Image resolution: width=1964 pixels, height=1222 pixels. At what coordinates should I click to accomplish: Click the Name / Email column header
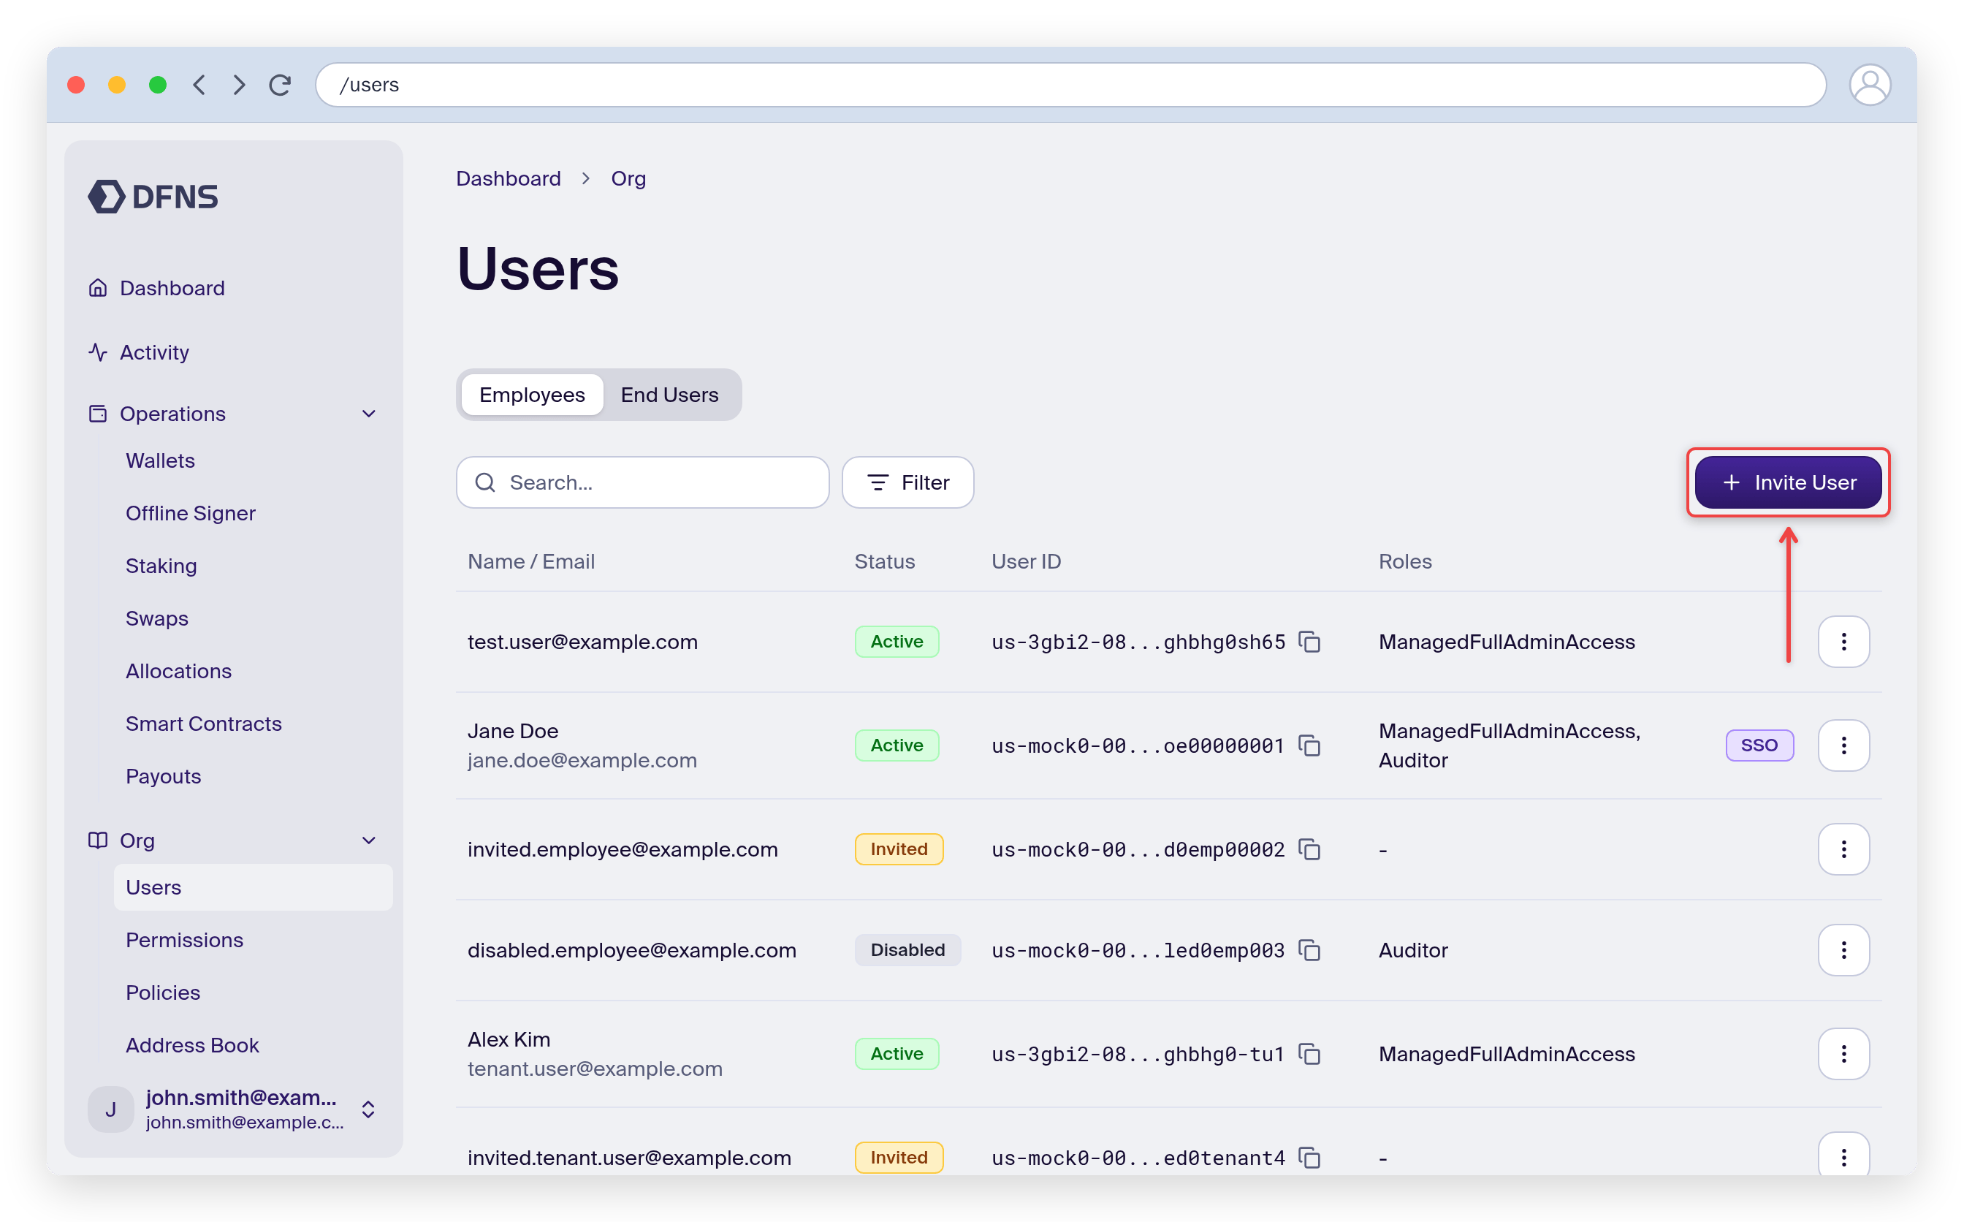[x=530, y=562]
